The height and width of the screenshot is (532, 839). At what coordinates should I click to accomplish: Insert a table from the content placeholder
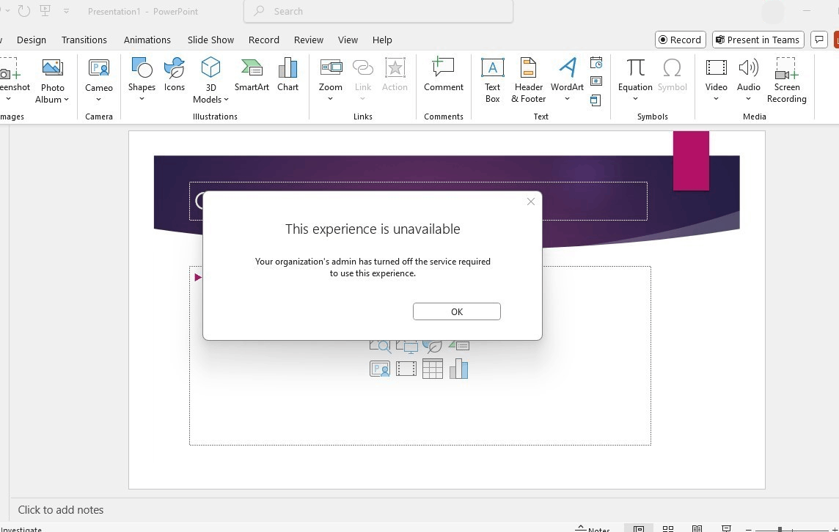(433, 369)
